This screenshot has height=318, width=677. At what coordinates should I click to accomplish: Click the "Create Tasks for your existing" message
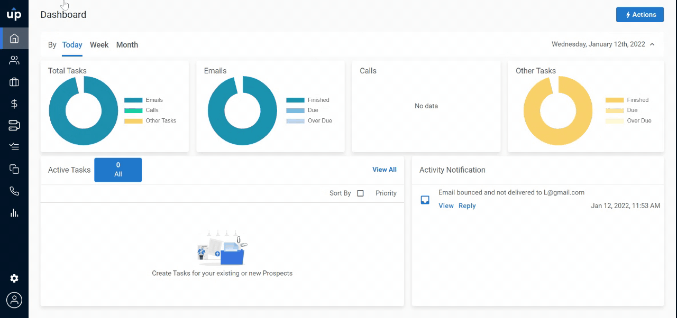222,274
